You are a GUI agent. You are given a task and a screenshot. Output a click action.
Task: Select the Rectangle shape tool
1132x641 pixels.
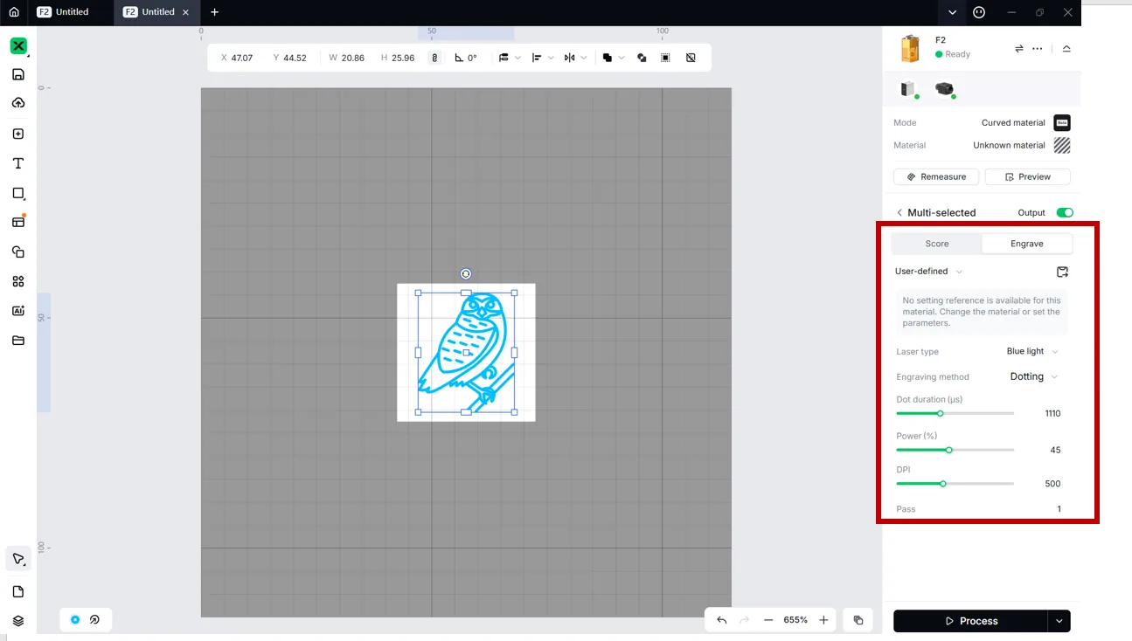(x=18, y=193)
